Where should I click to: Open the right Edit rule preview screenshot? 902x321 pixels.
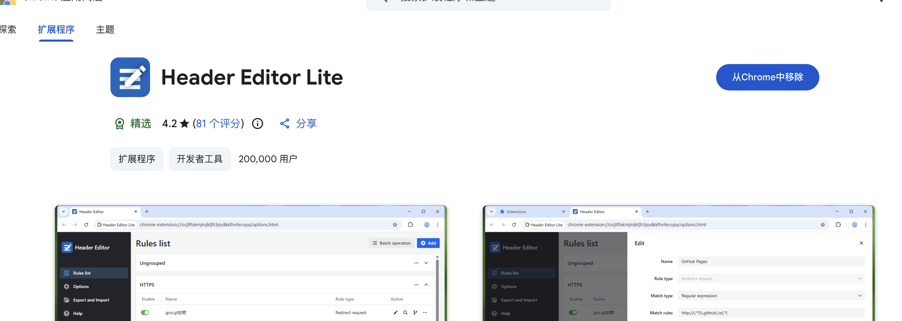coord(679,263)
